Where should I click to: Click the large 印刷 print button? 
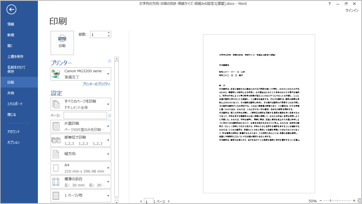[62, 43]
